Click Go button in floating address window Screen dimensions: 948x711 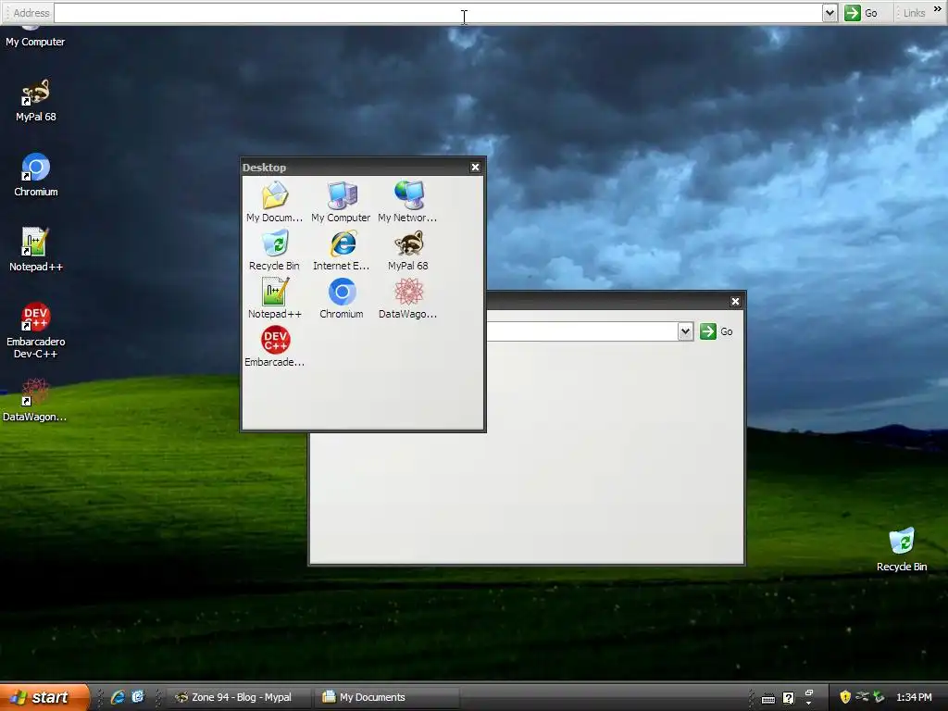717,331
